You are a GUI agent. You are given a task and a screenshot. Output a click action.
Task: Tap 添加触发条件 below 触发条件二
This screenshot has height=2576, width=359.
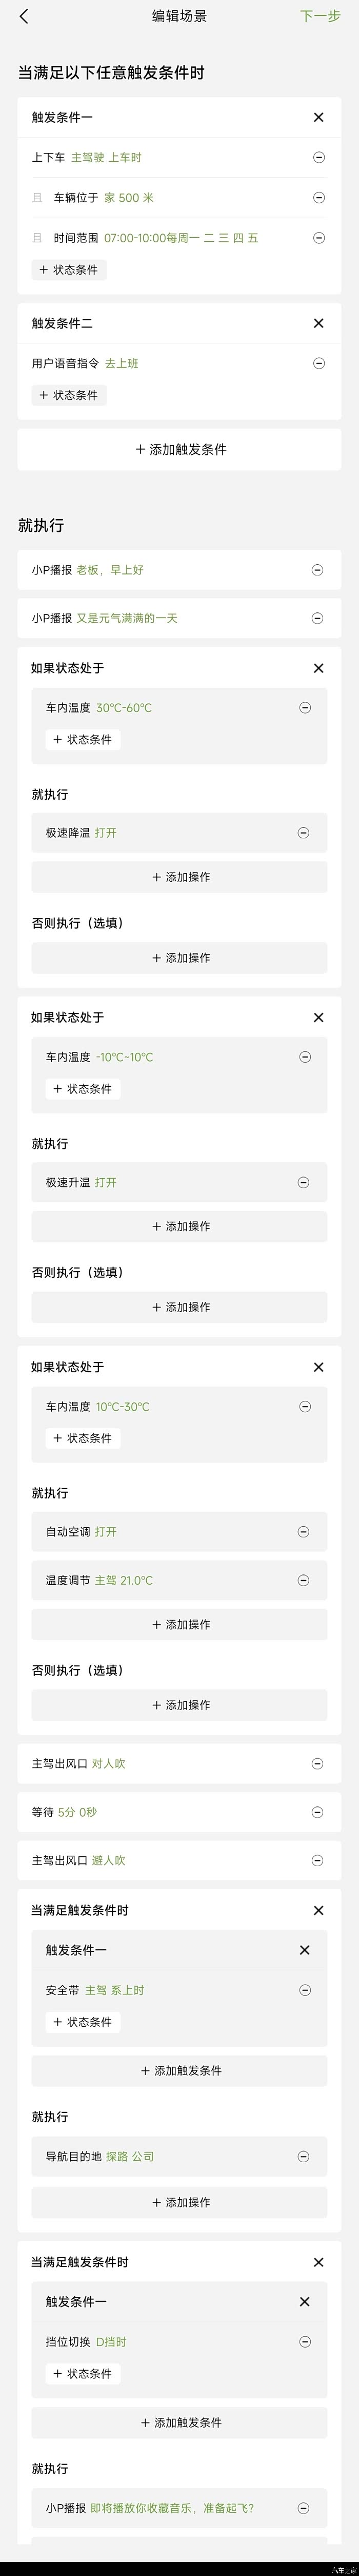click(x=180, y=450)
